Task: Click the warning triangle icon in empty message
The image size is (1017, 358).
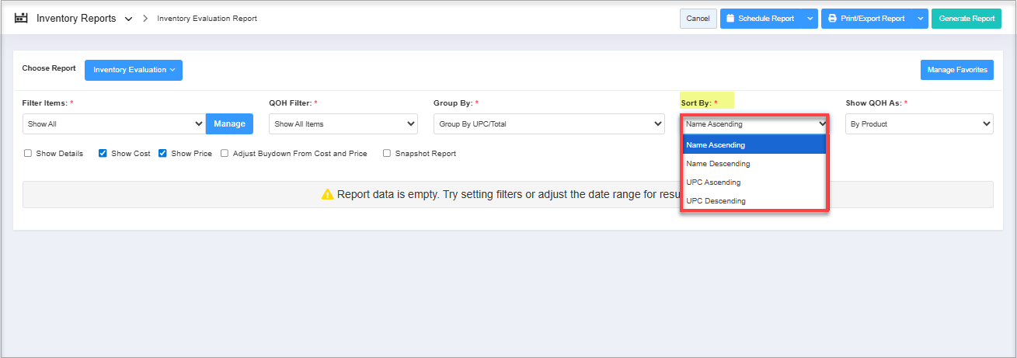Action: [327, 194]
